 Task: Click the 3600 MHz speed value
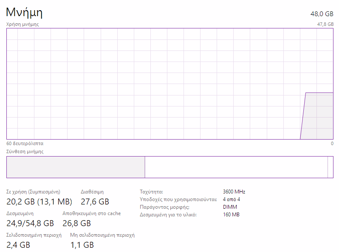(234, 192)
